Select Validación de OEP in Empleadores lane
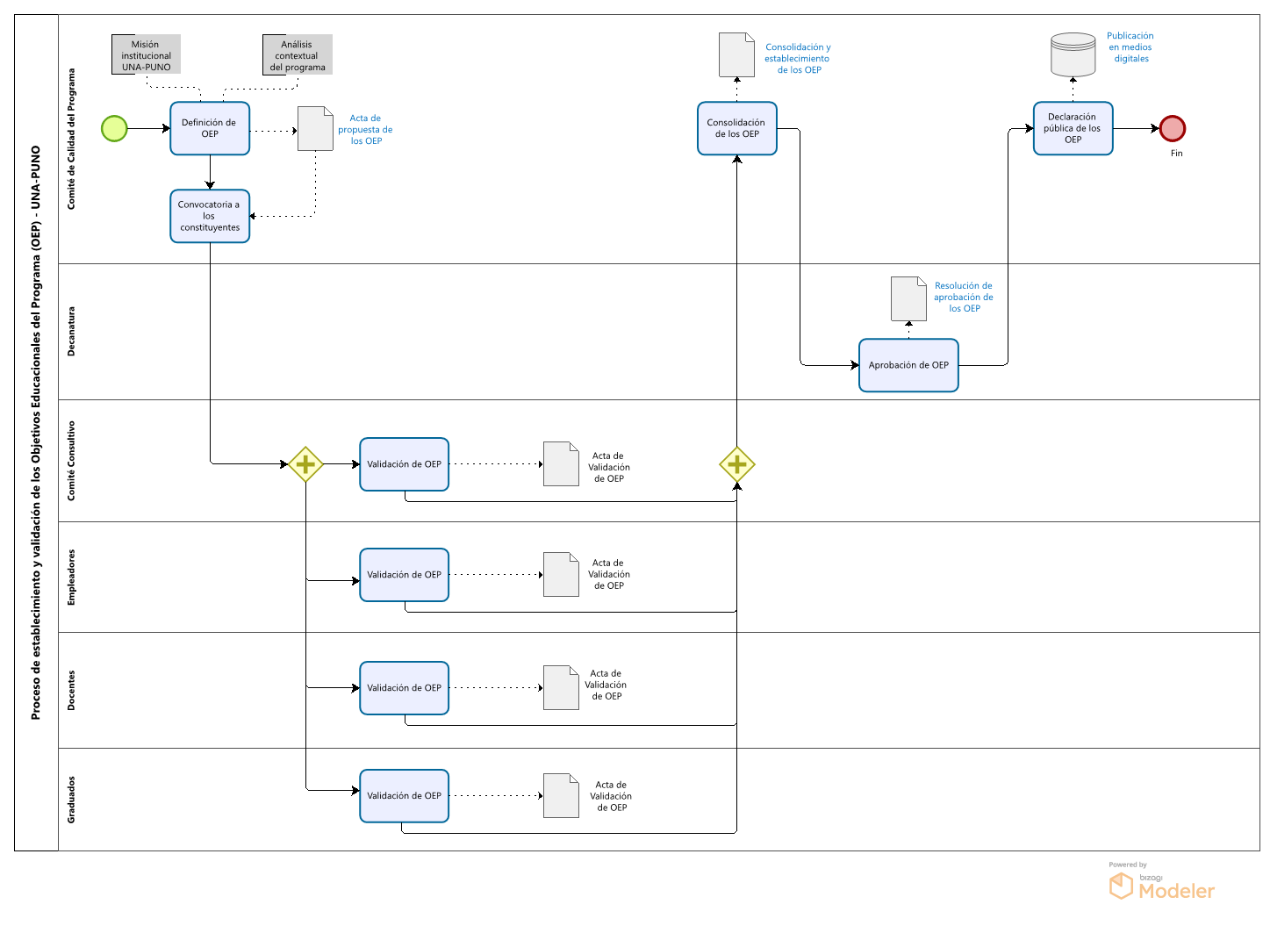The image size is (1263, 933). [x=405, y=575]
